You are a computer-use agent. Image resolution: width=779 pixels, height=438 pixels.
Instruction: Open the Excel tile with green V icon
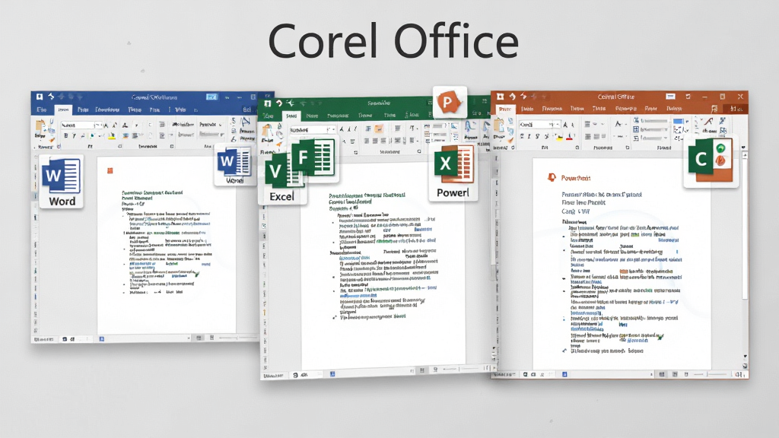(x=281, y=178)
